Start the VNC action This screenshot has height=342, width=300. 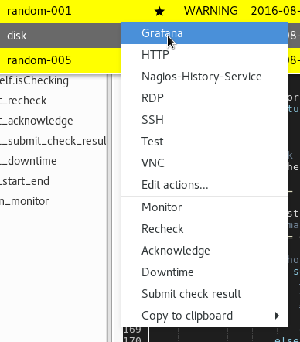204,163
